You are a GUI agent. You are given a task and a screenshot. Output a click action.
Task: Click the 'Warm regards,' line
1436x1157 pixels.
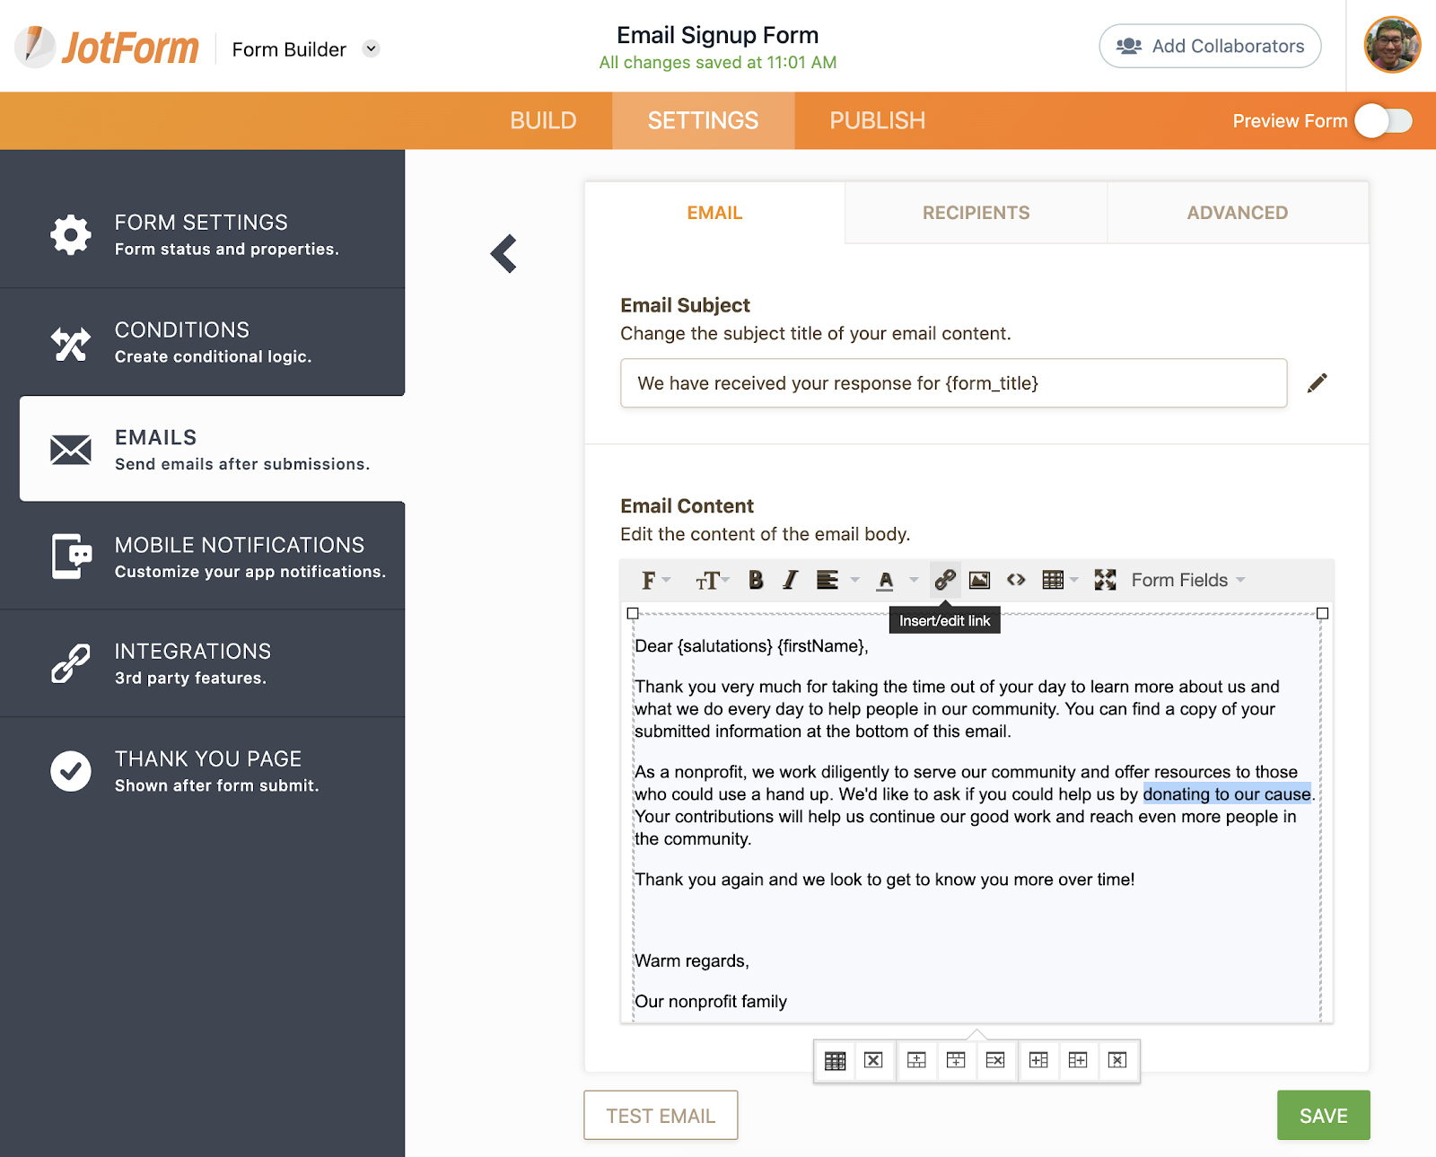pos(692,961)
